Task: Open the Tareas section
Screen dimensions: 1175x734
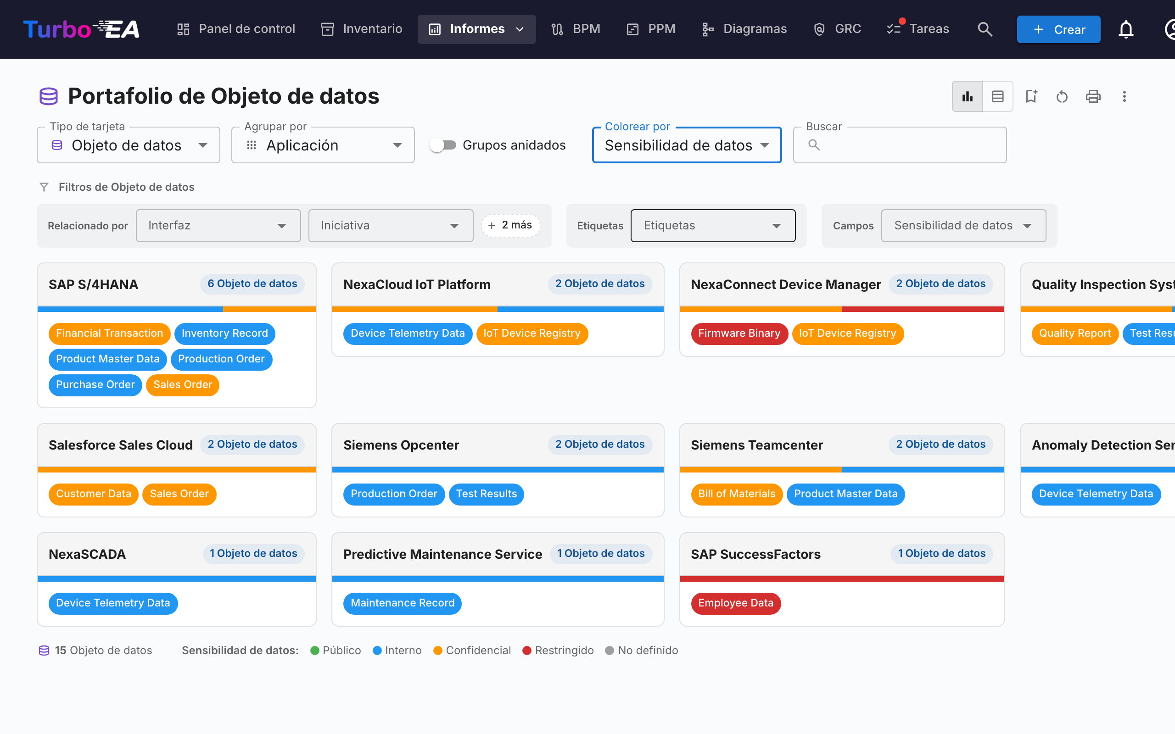Action: (x=918, y=29)
